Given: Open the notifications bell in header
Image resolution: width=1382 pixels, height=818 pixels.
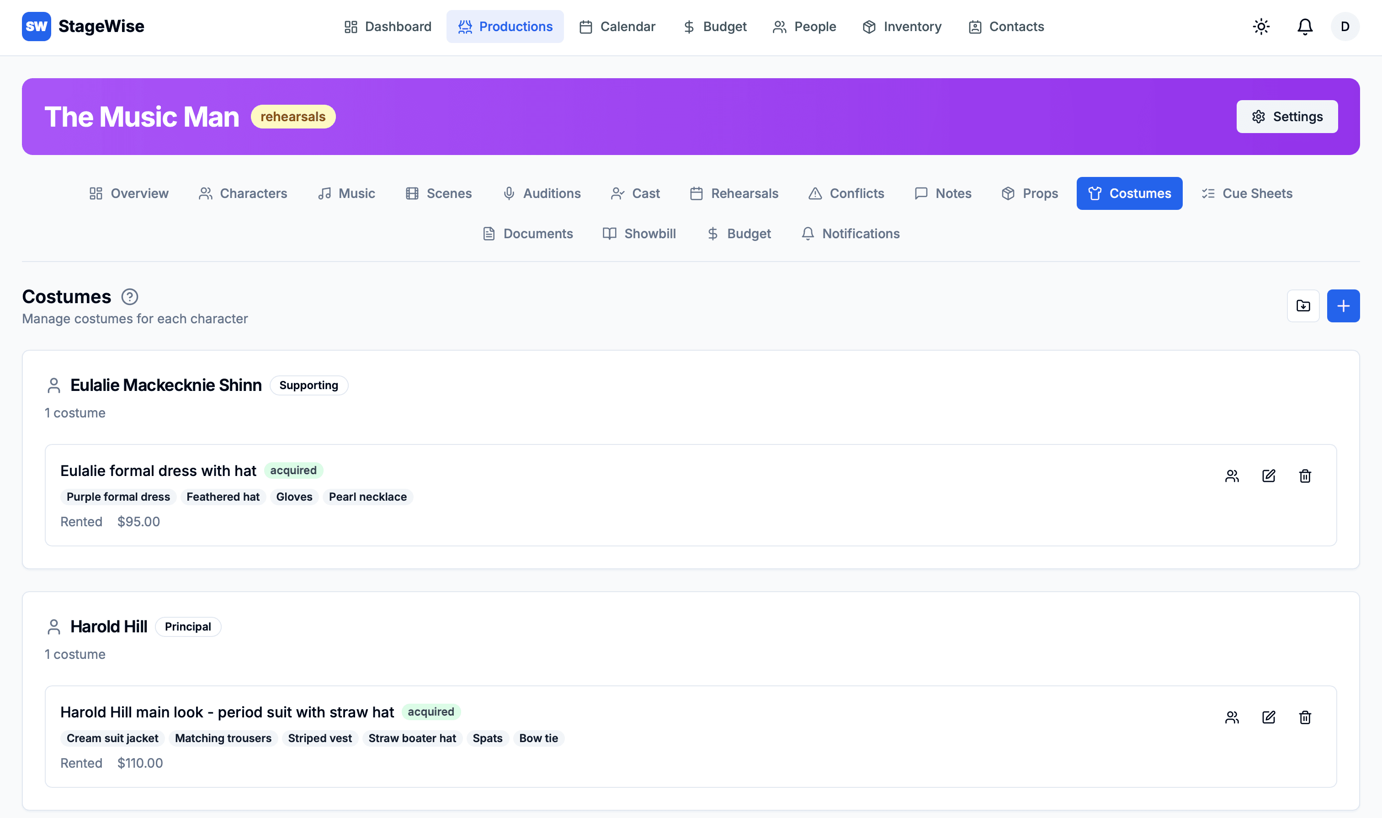Looking at the screenshot, I should (1304, 27).
